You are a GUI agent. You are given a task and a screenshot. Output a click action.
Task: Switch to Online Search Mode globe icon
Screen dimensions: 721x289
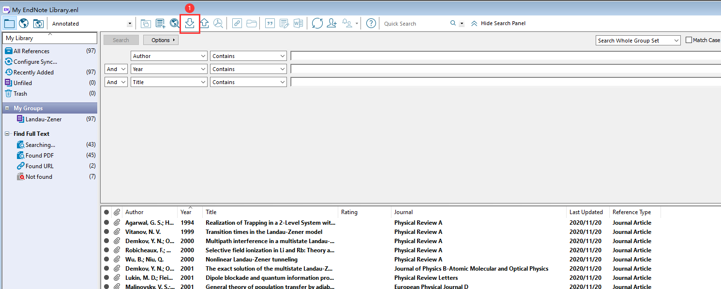tap(24, 23)
